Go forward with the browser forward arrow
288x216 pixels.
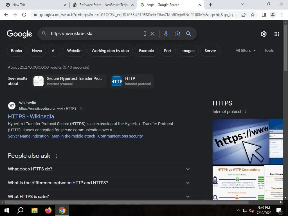pos(15,15)
